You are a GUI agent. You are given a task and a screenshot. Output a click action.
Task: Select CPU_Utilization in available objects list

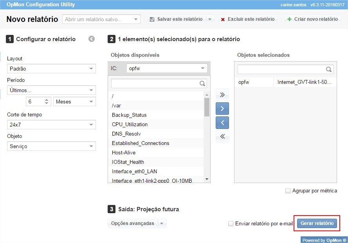(130, 124)
